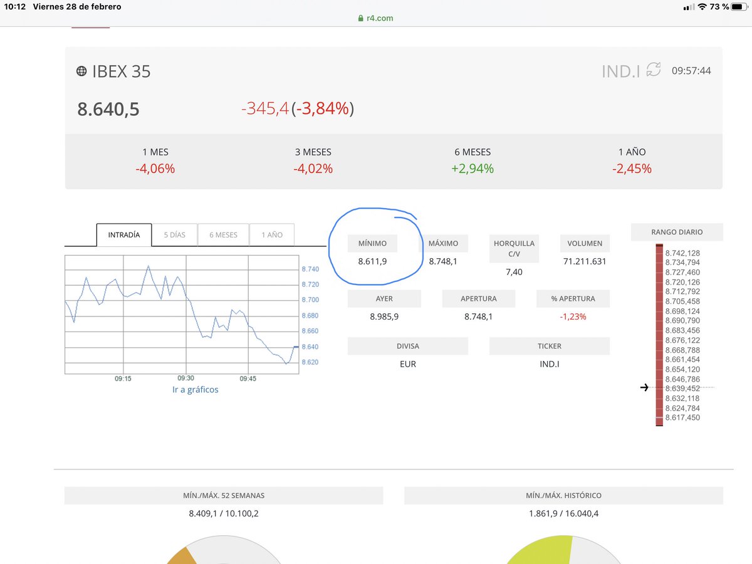Tap the cellular signal bars icon

[x=688, y=7]
